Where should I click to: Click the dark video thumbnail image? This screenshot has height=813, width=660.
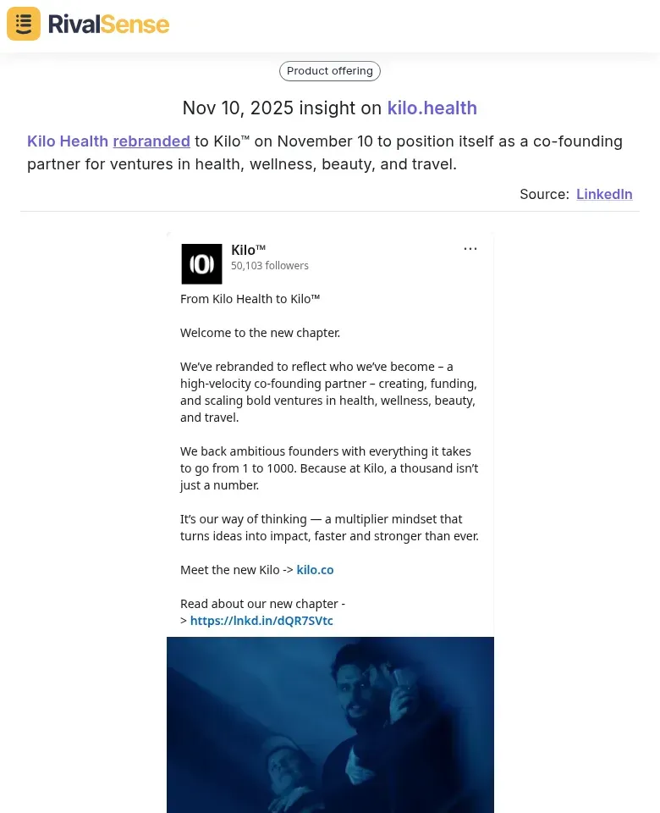click(330, 725)
